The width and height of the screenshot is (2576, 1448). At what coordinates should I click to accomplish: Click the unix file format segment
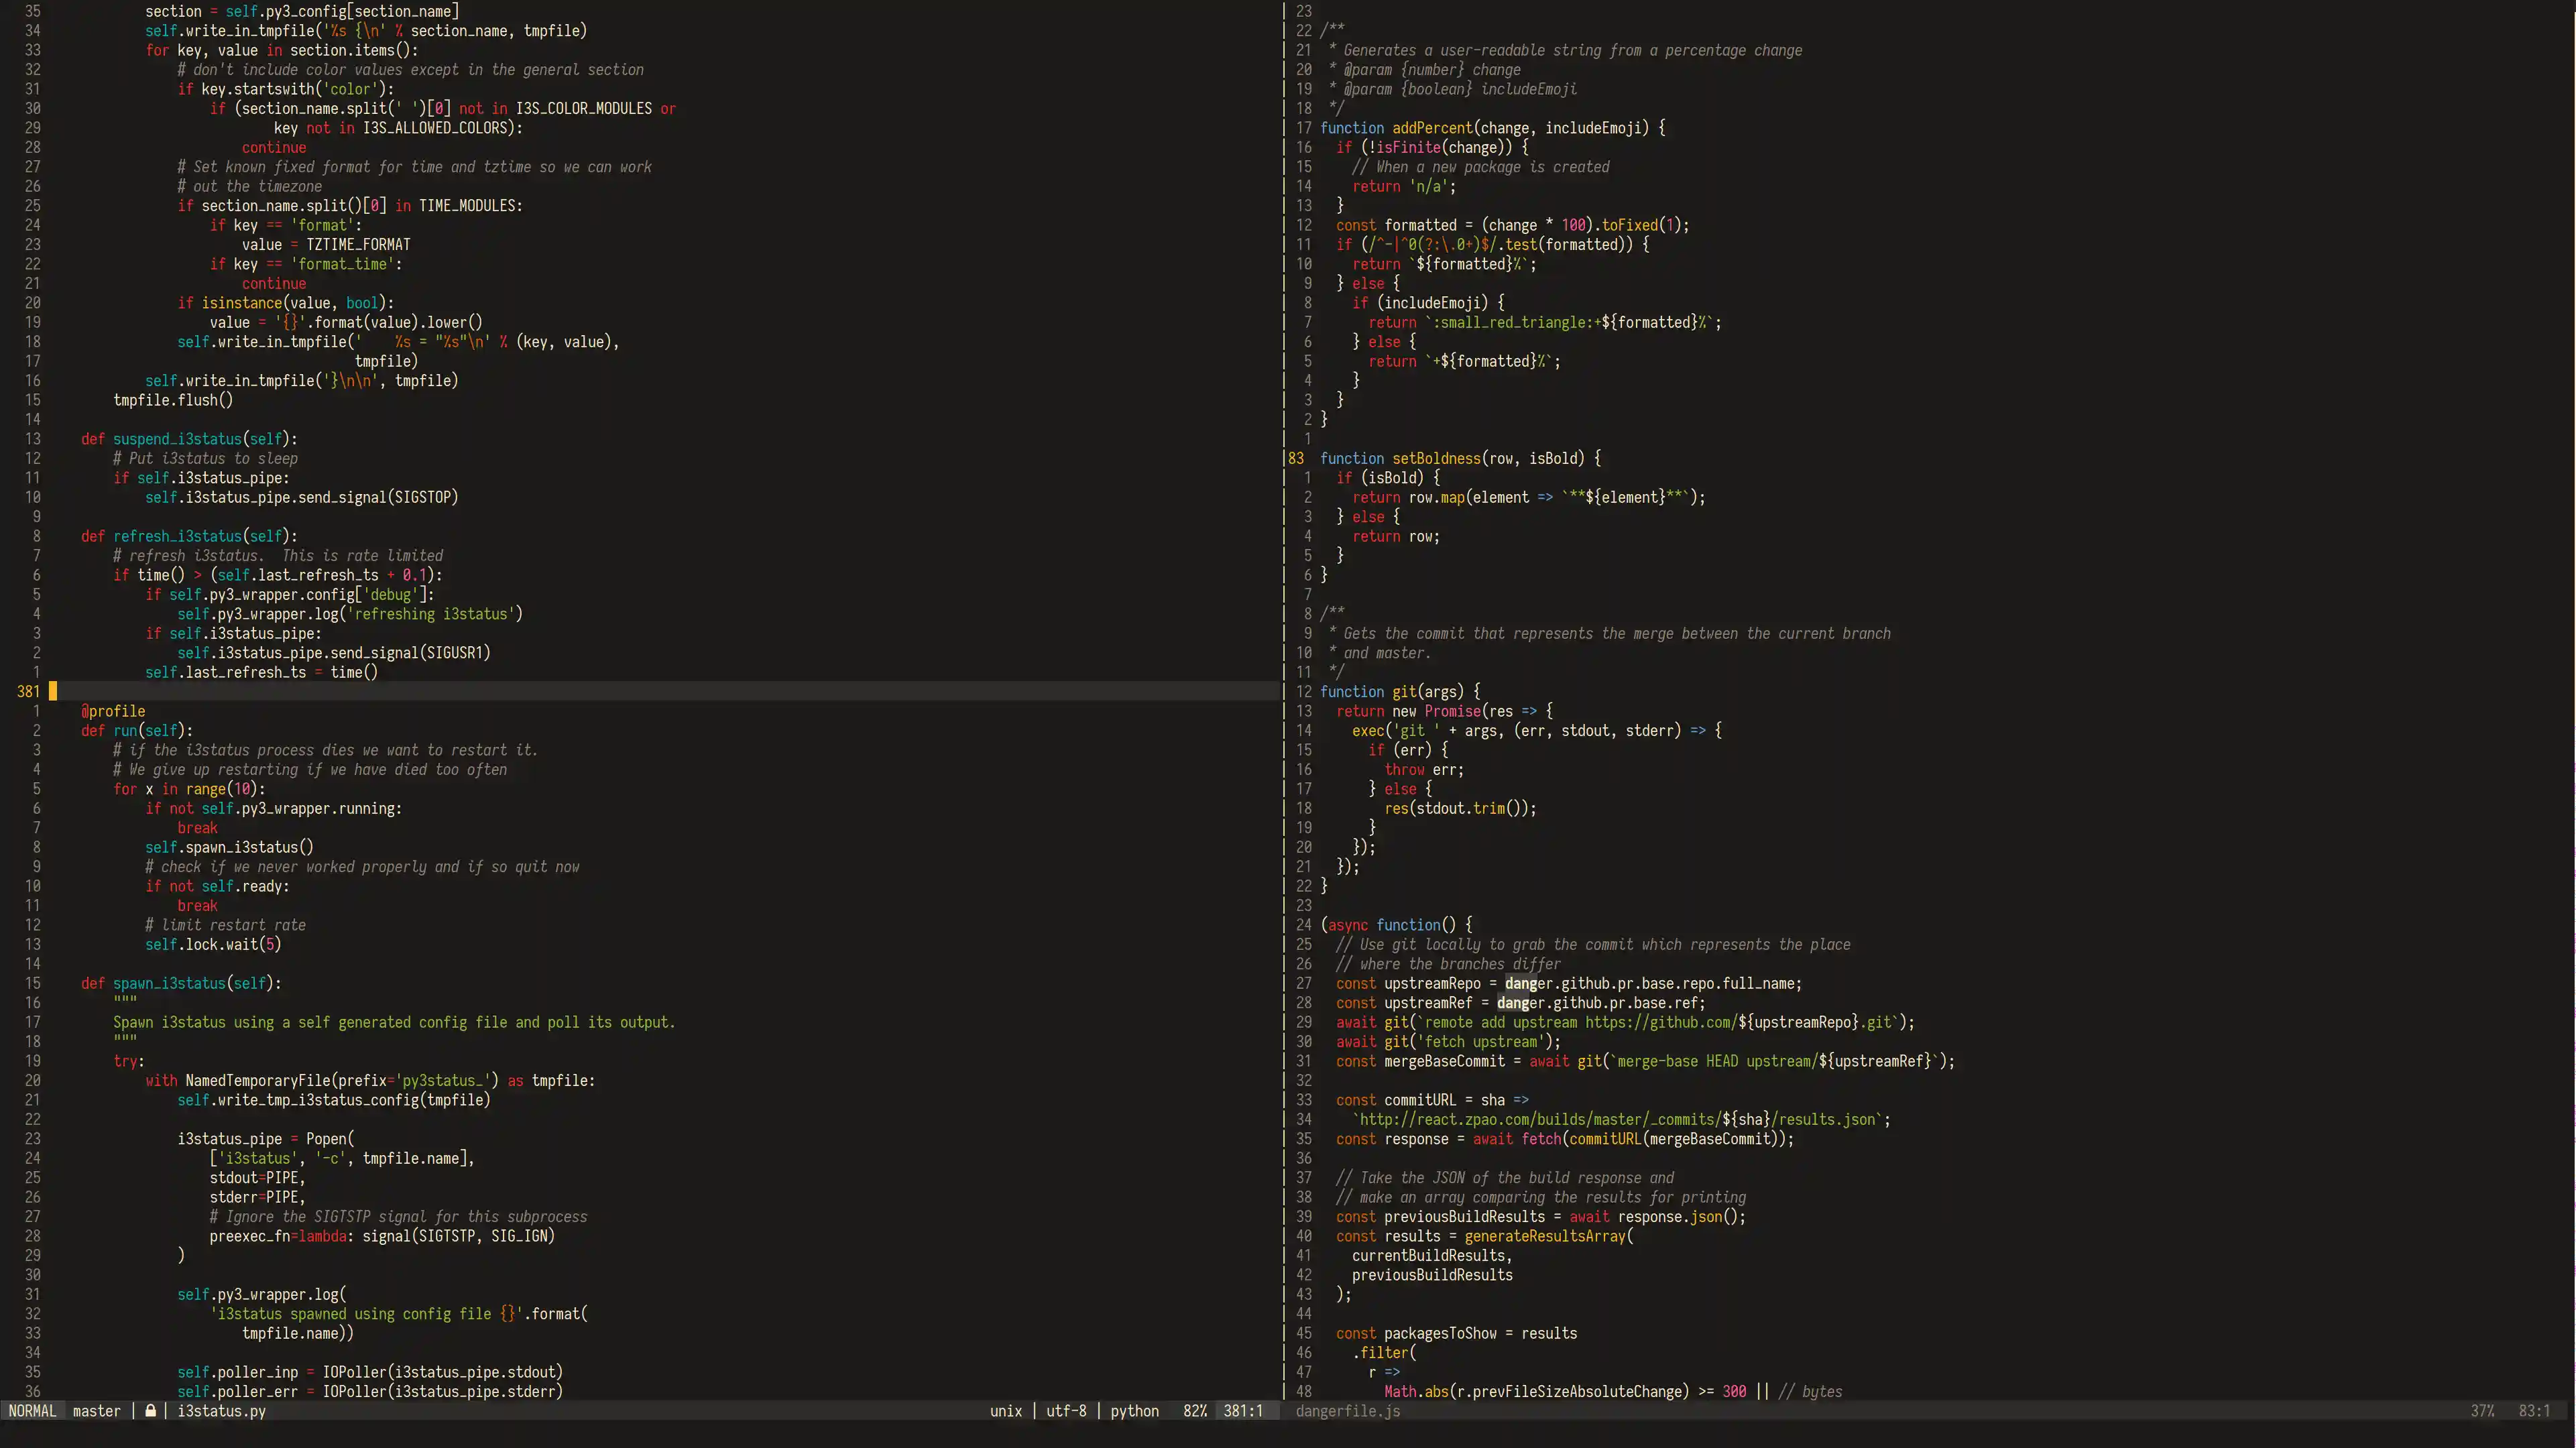coord(1005,1411)
